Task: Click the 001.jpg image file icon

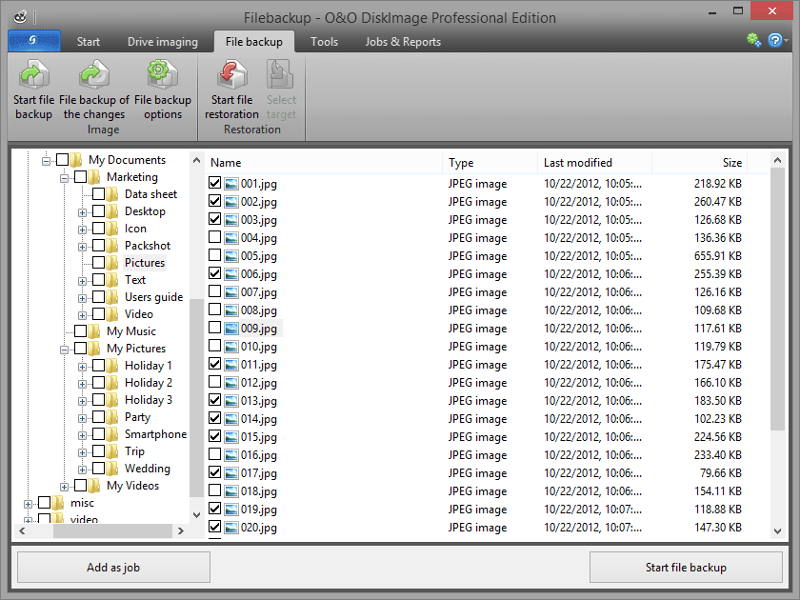Action: [x=231, y=184]
